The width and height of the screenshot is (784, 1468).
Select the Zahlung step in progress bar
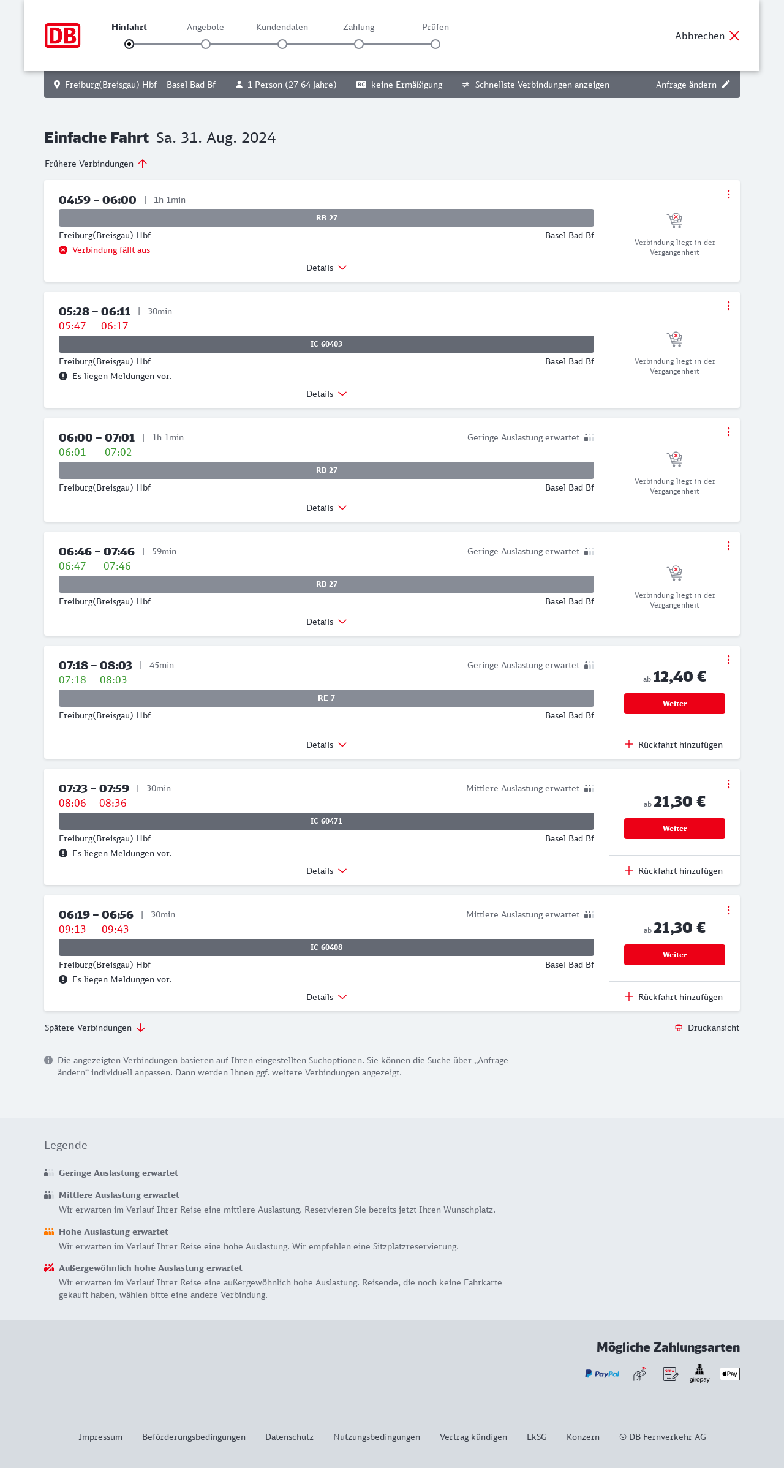coord(359,43)
